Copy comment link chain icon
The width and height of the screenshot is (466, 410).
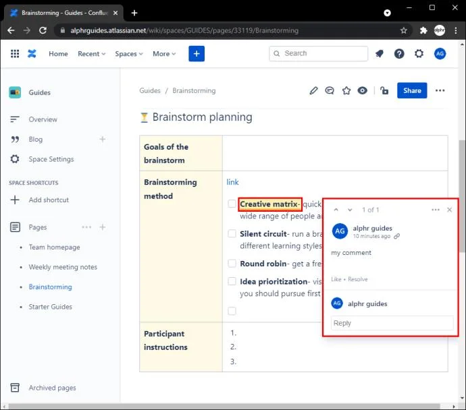tap(396, 236)
